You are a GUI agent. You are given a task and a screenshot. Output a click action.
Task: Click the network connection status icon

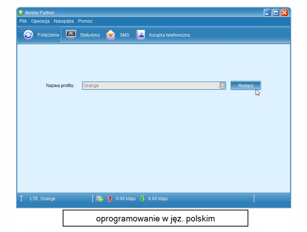coord(99,199)
